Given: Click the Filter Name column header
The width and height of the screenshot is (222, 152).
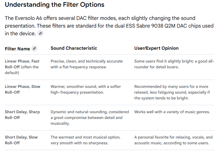Looking at the screenshot, I should point(17,49).
